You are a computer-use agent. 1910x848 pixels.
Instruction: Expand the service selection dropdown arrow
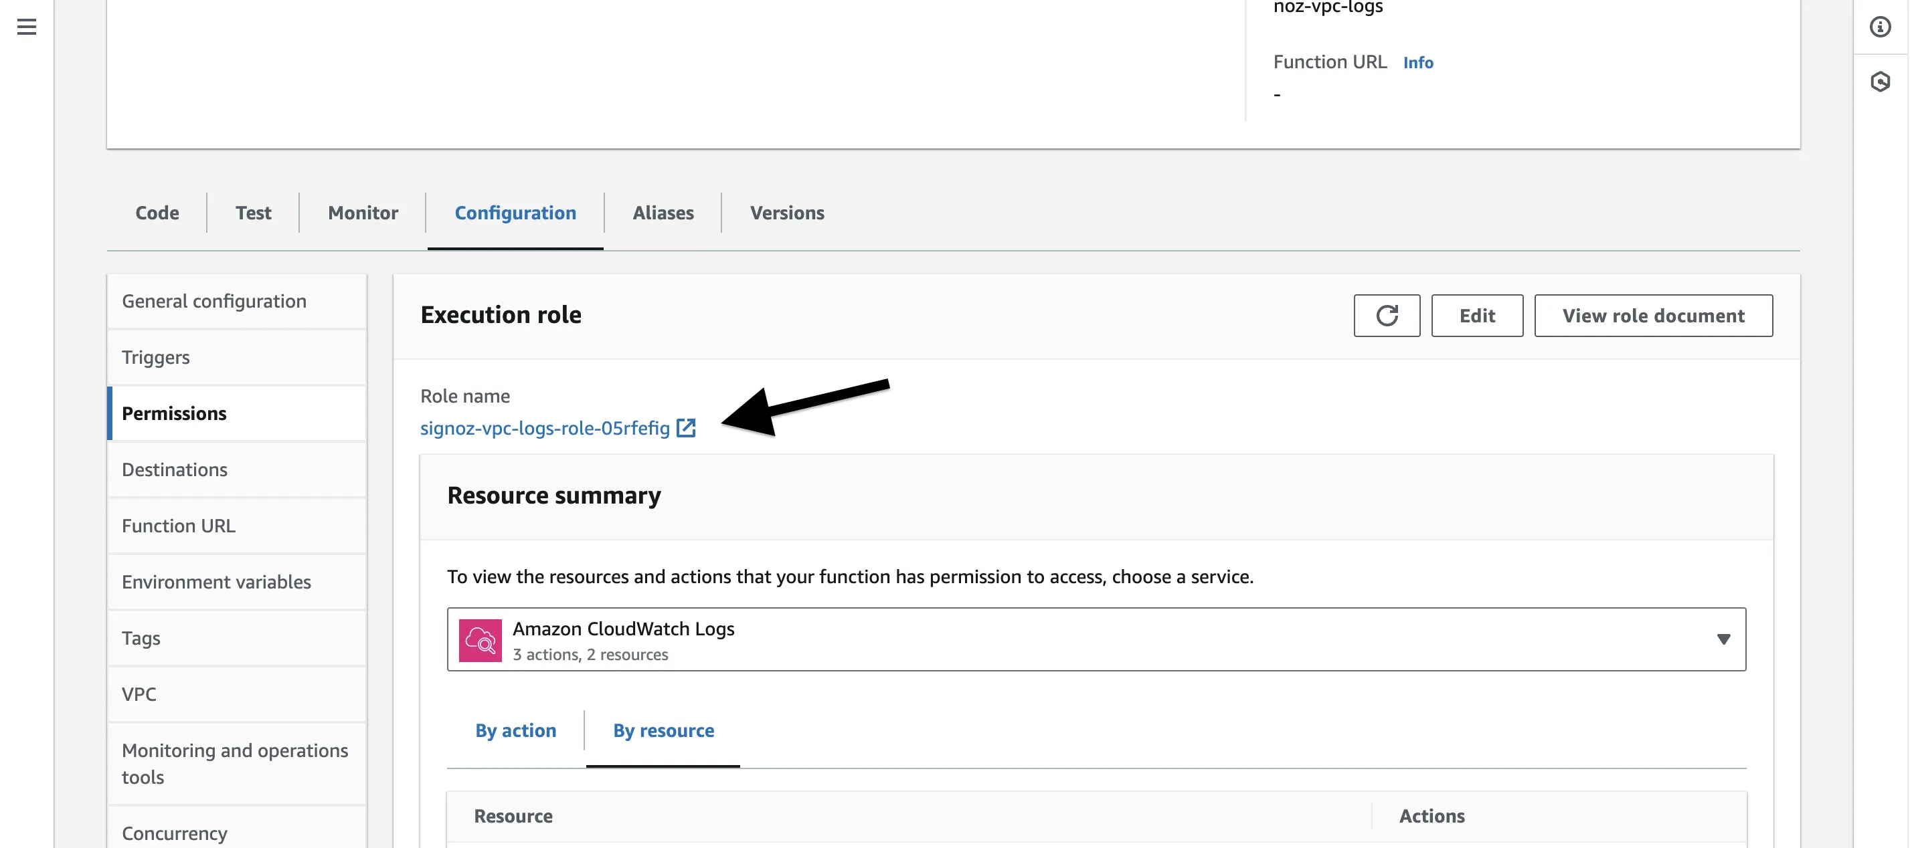tap(1723, 640)
